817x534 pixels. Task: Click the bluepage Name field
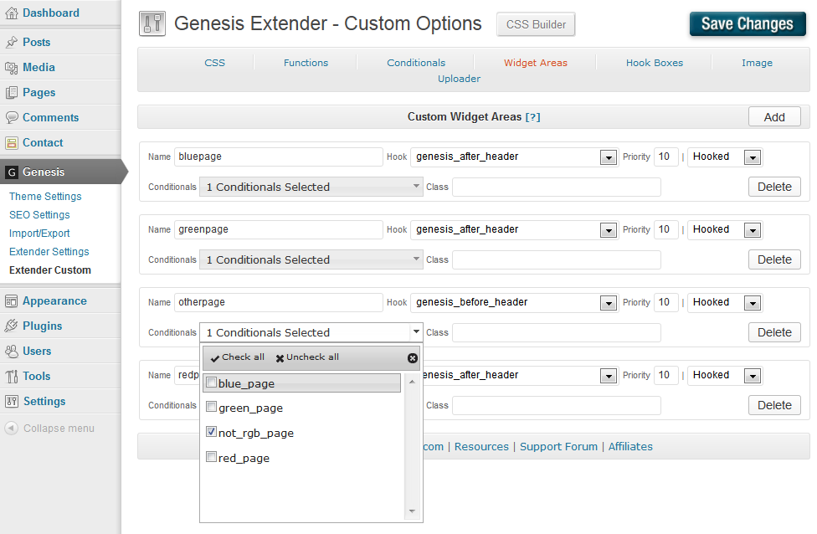(278, 157)
